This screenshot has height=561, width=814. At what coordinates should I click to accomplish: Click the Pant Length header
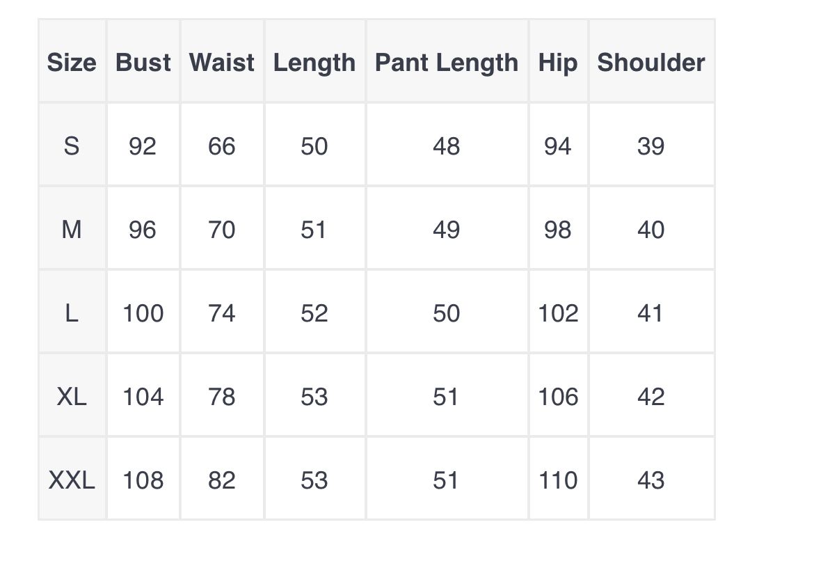pos(447,63)
